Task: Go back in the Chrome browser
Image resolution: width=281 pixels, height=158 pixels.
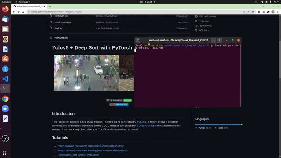Action: tap(14, 12)
